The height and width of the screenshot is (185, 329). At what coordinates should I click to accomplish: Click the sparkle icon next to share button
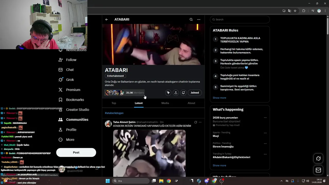168,92
